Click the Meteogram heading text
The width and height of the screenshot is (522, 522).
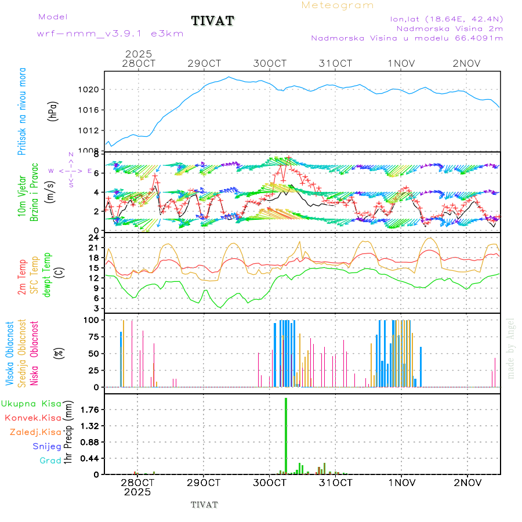pos(338,5)
